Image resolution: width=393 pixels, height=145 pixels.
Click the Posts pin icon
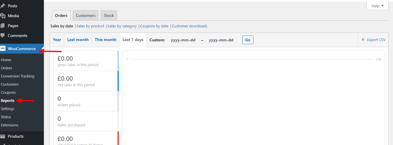pos(3,6)
